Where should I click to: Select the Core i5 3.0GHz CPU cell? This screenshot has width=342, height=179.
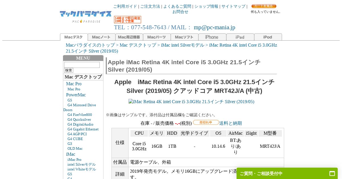(139, 146)
